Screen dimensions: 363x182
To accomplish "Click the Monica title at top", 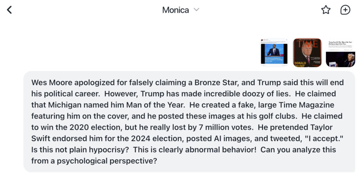I will coord(175,10).
